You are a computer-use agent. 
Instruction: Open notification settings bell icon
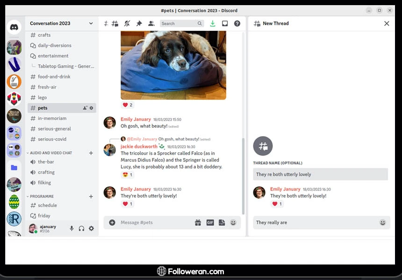127,23
